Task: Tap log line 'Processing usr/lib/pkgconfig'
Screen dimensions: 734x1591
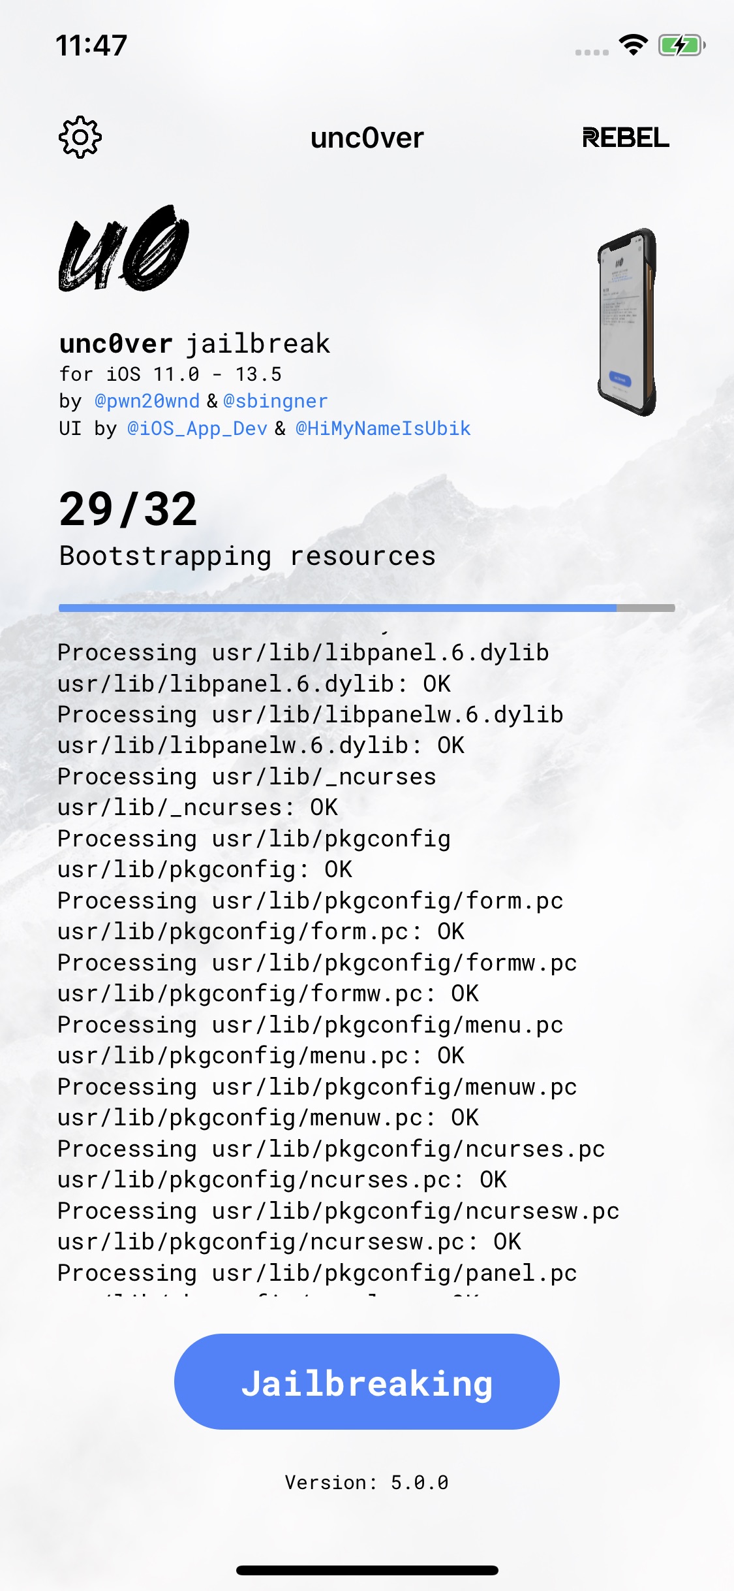Action: [x=254, y=839]
